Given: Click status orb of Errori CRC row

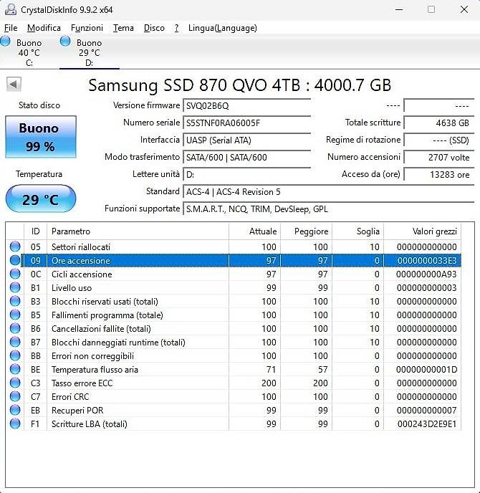Looking at the screenshot, I should [15, 396].
